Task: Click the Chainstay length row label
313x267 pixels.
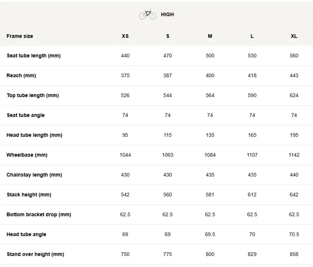Action: (34, 175)
